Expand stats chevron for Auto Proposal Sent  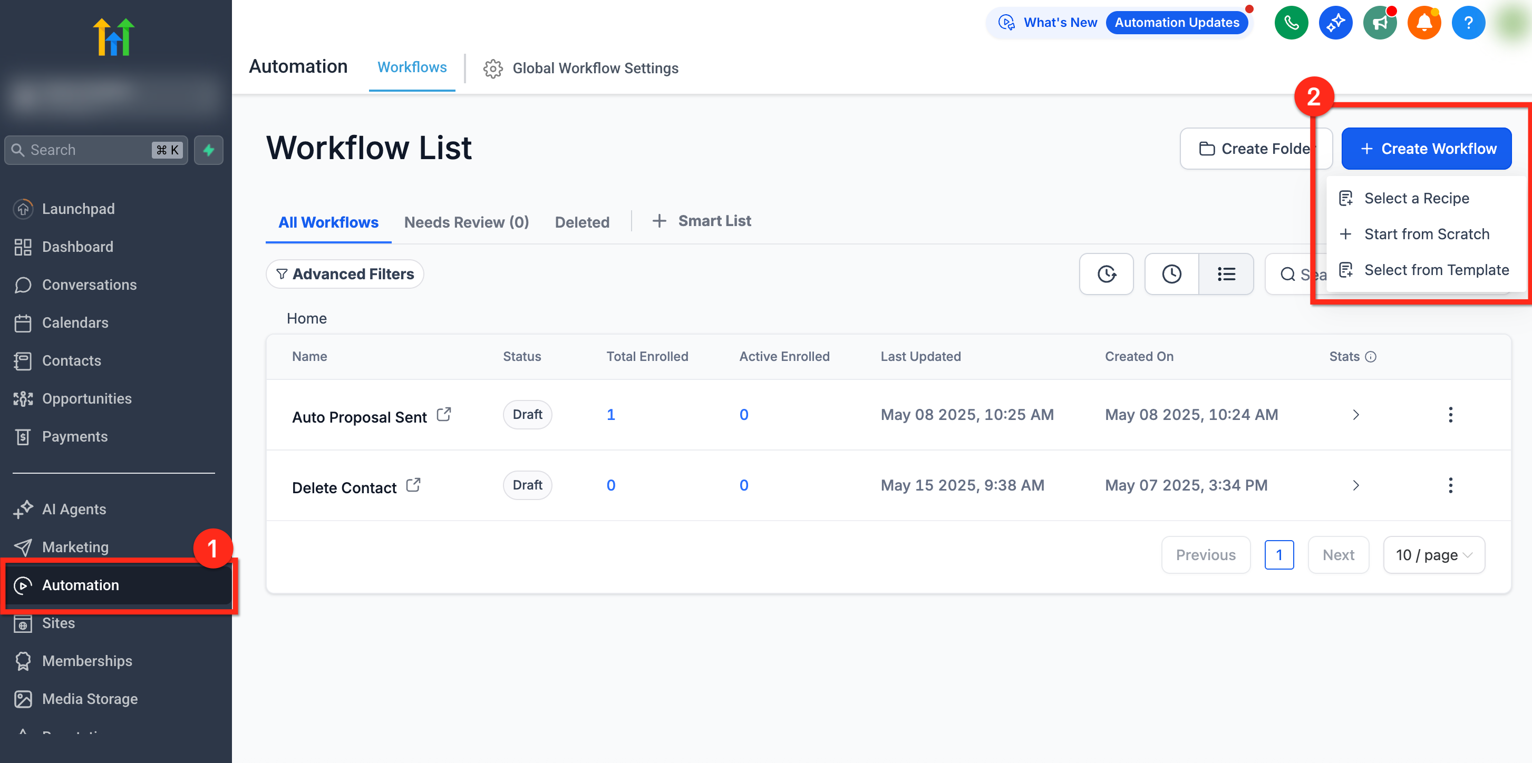point(1356,415)
